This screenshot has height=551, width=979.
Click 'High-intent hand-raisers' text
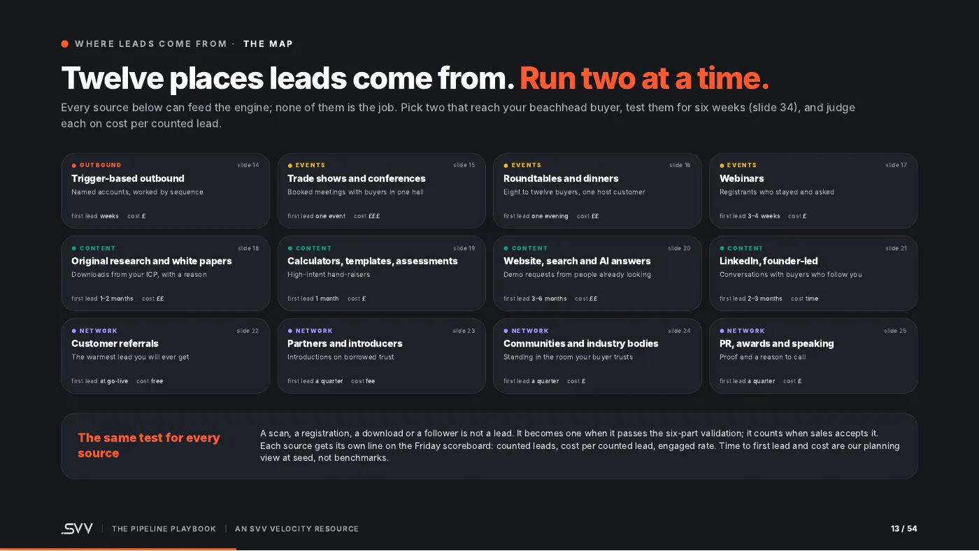pyautogui.click(x=329, y=275)
